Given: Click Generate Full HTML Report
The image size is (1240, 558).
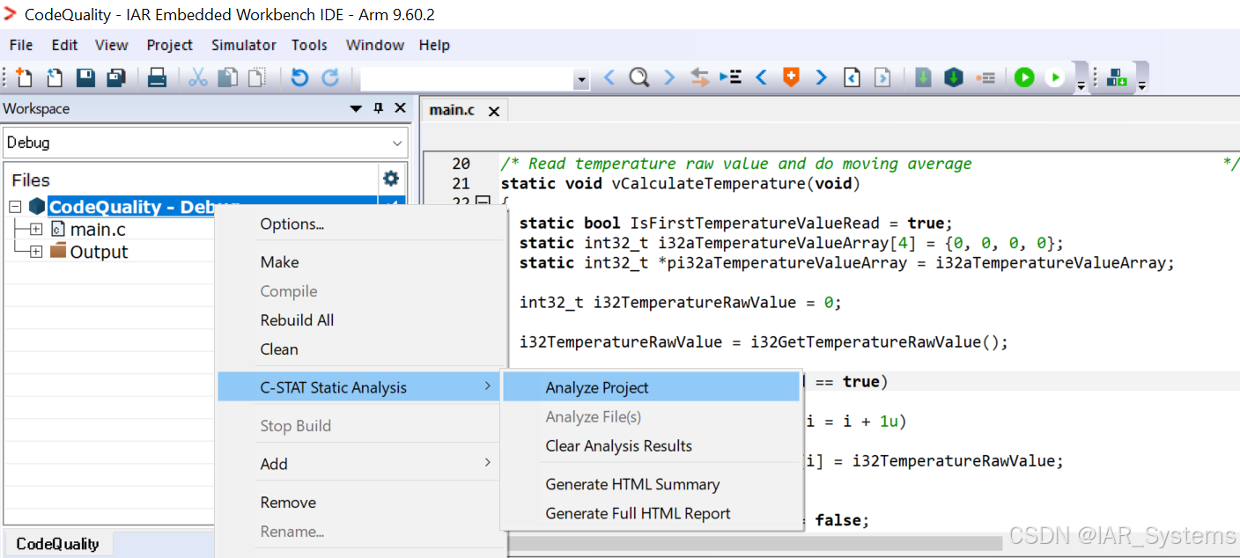Looking at the screenshot, I should [x=651, y=513].
